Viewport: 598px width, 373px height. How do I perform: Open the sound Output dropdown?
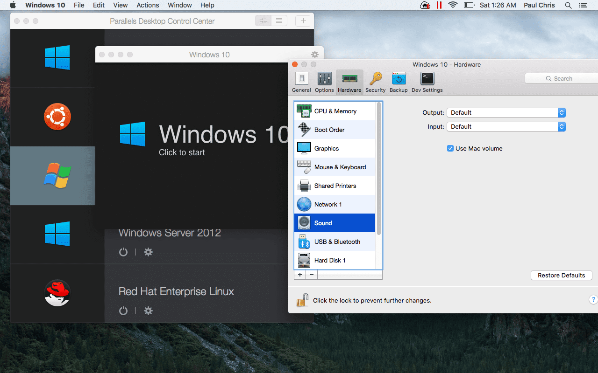point(506,112)
